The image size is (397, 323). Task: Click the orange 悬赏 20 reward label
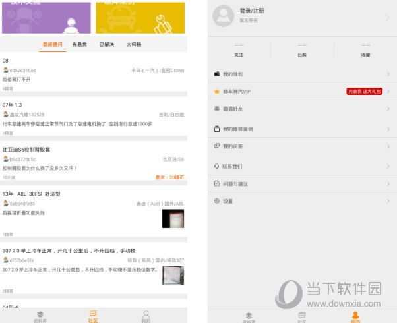click(169, 177)
